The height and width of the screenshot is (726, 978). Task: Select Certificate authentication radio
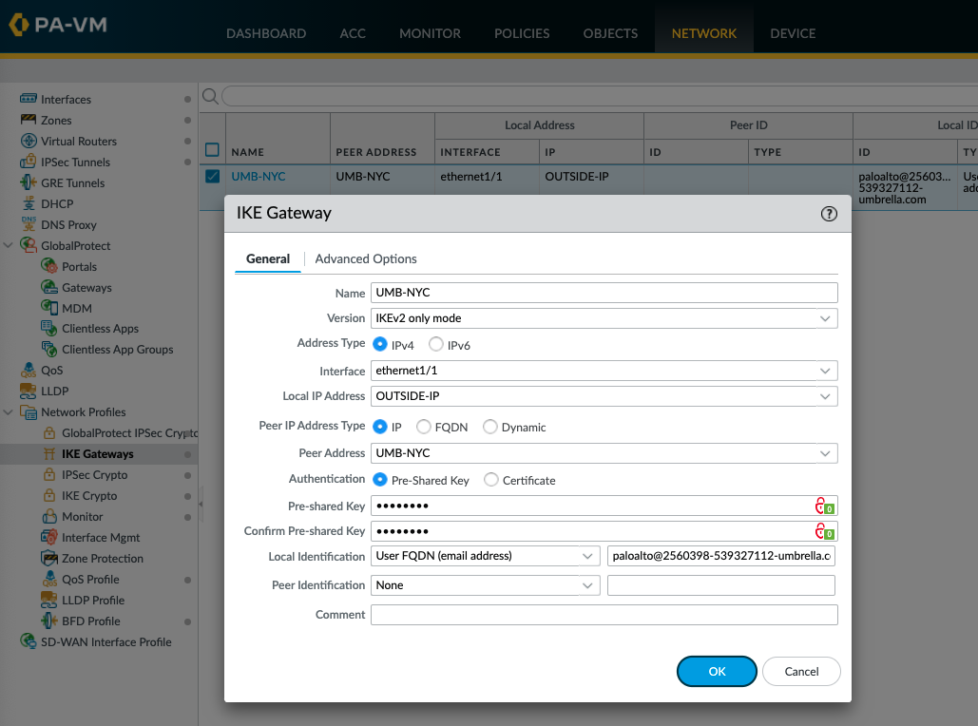tap(491, 480)
